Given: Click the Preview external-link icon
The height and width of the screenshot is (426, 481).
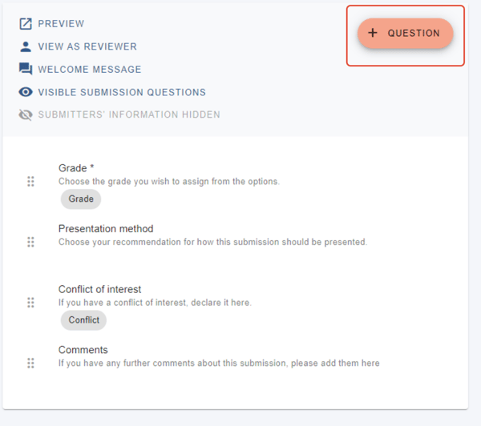Looking at the screenshot, I should coord(26,23).
